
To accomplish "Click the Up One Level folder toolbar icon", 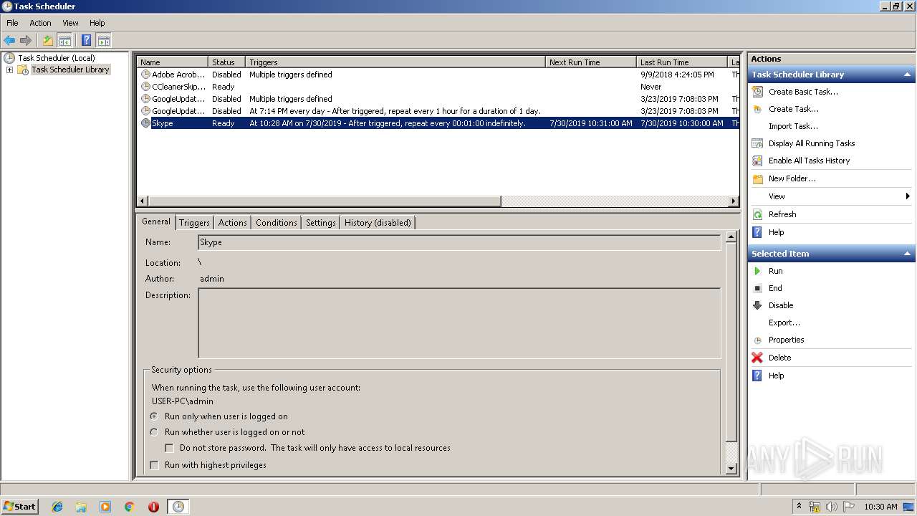I will (48, 40).
